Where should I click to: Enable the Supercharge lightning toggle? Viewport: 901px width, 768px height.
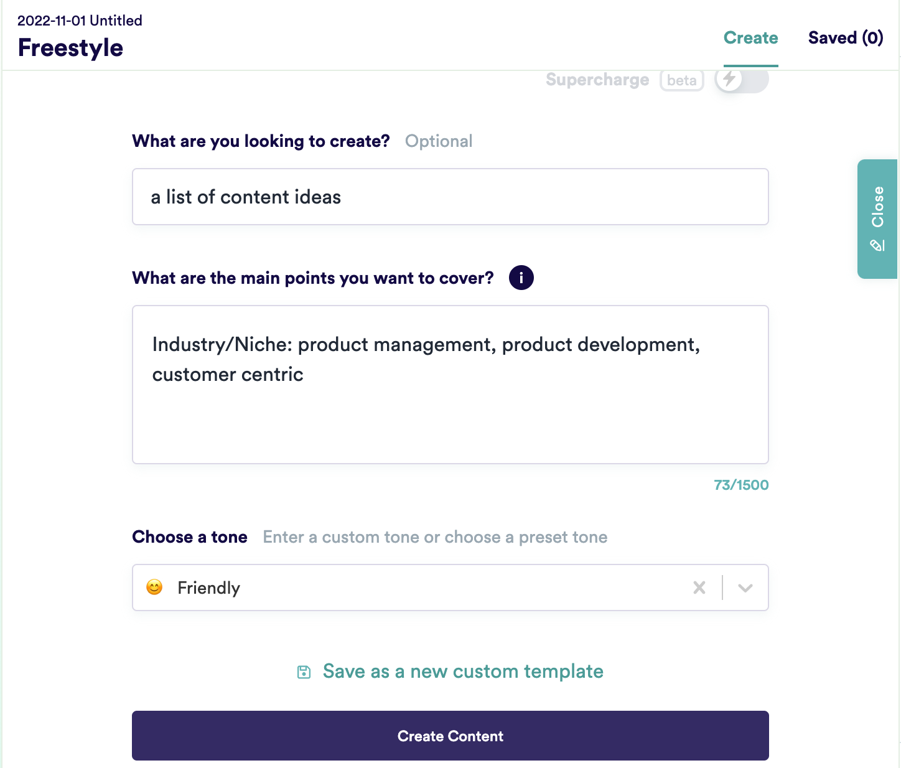click(x=741, y=80)
